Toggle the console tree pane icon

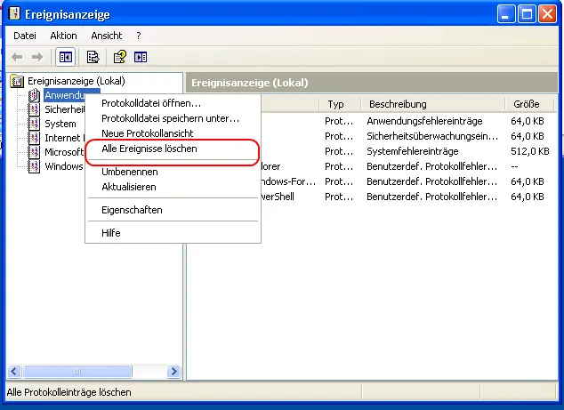[66, 57]
